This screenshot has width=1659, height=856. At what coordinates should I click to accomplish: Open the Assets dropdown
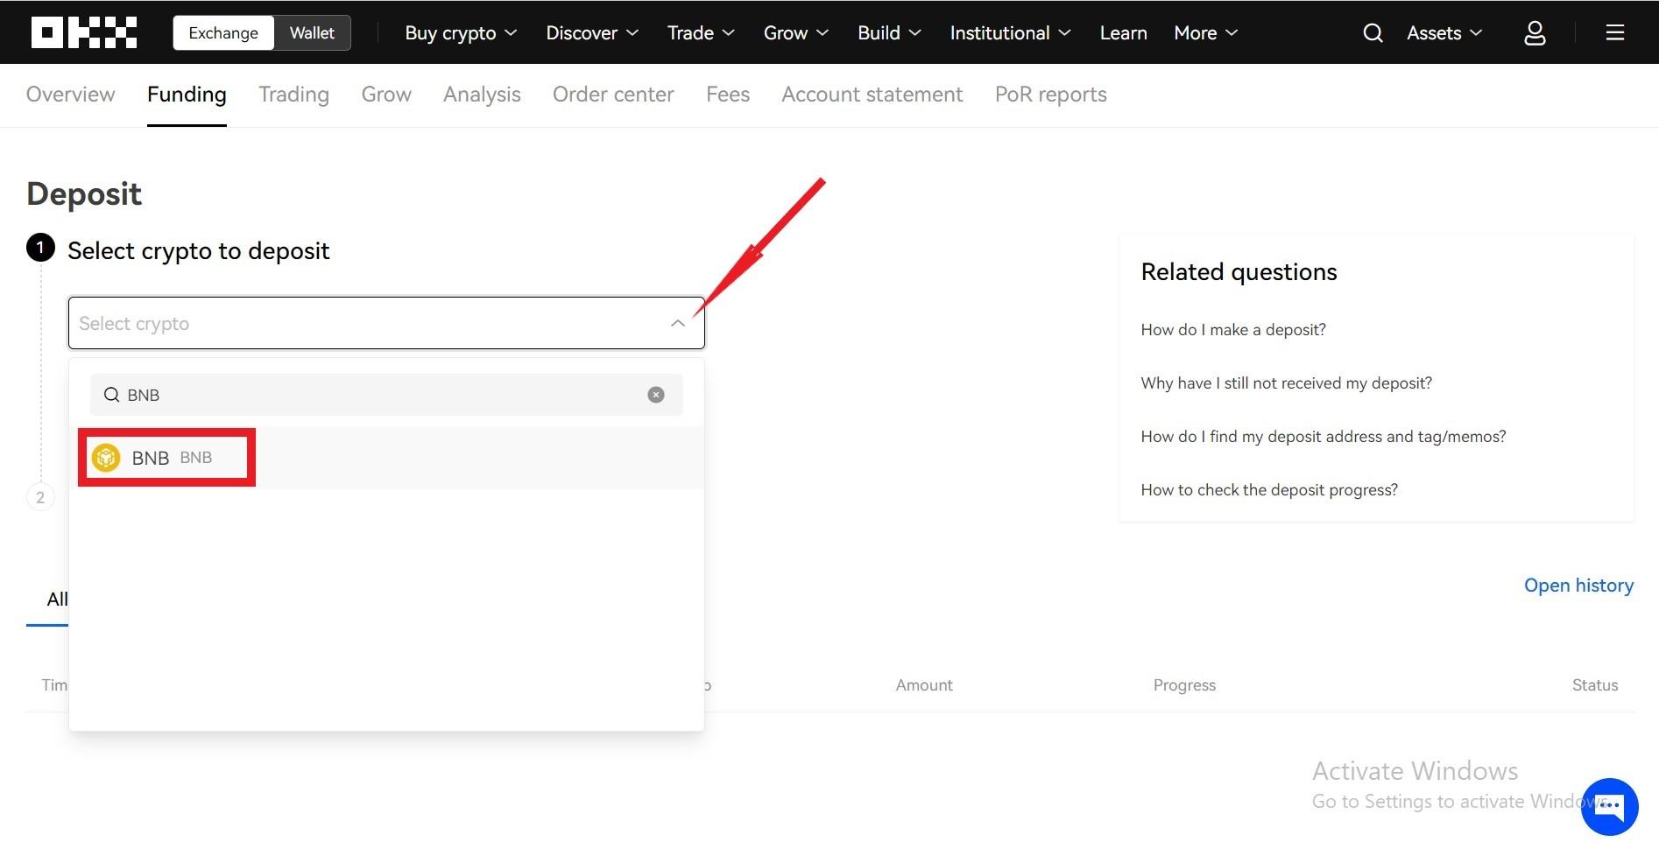[x=1444, y=33]
